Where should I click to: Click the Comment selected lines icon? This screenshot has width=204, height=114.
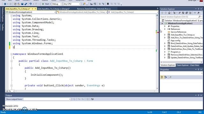coord(99,4)
